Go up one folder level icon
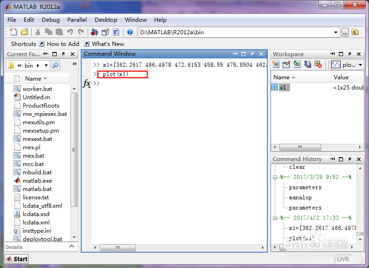369x268 pixels. click(x=355, y=32)
